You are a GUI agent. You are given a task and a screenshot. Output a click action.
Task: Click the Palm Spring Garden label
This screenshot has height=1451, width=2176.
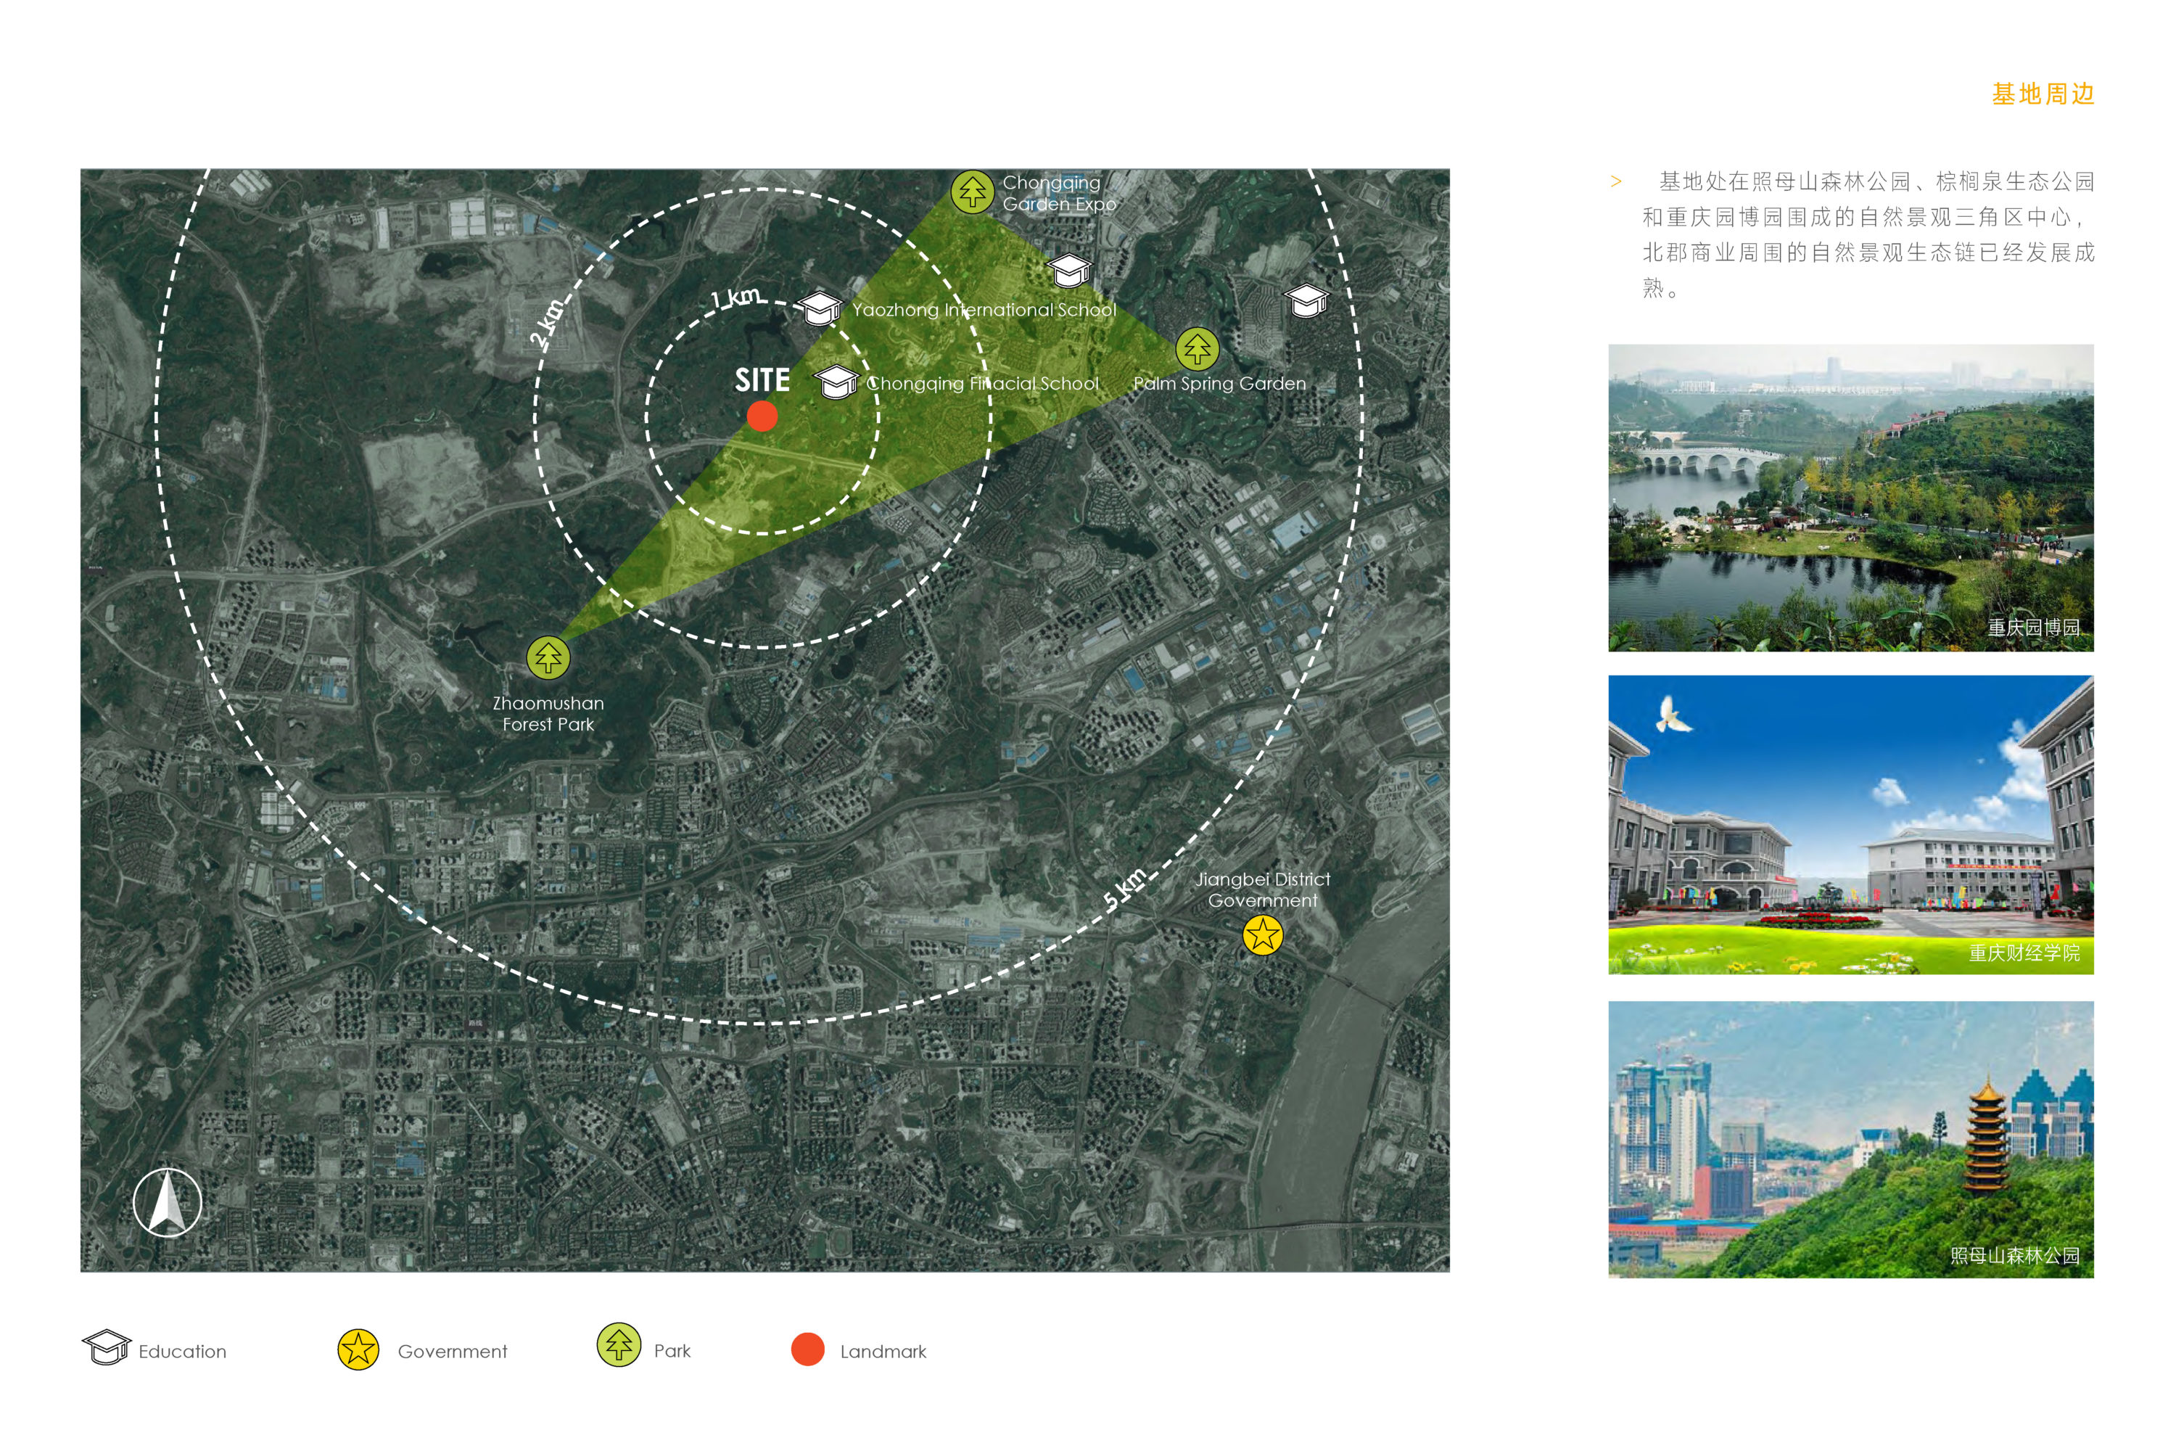(1219, 383)
